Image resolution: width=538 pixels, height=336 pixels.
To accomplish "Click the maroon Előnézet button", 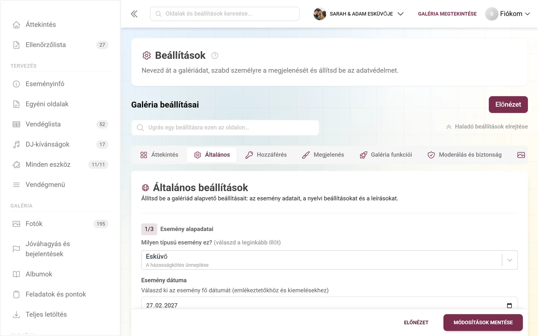I will tap(508, 105).
